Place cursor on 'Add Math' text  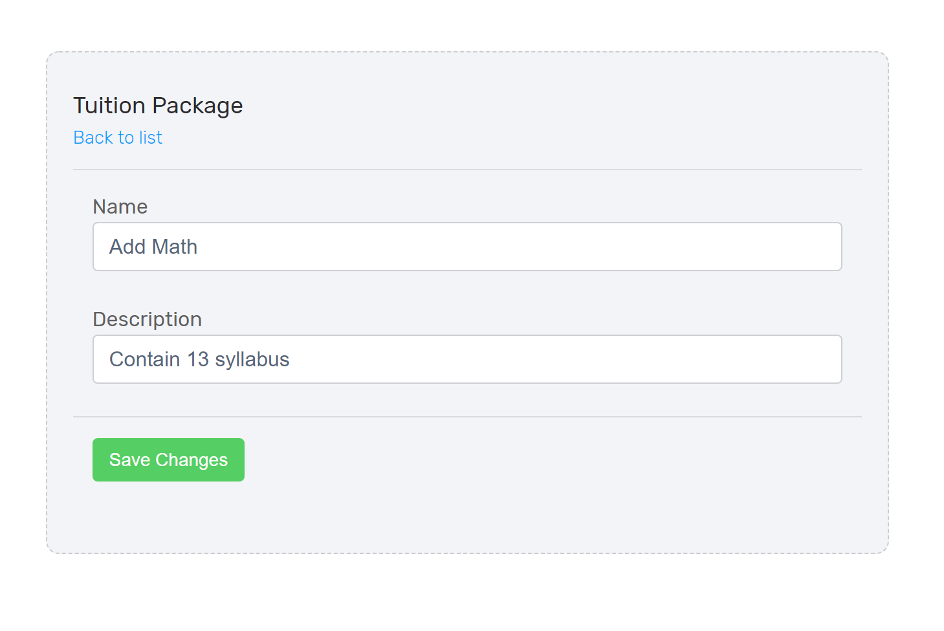click(x=153, y=247)
